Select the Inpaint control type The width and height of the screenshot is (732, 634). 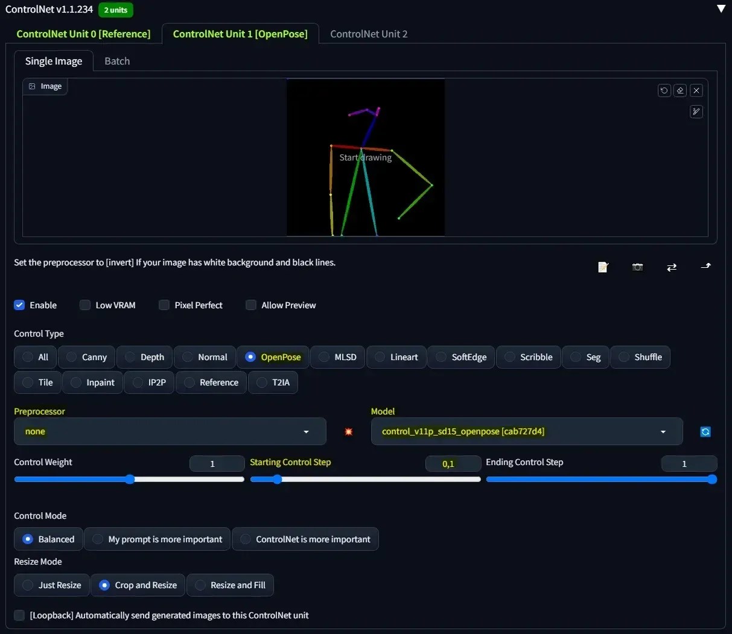tap(92, 382)
